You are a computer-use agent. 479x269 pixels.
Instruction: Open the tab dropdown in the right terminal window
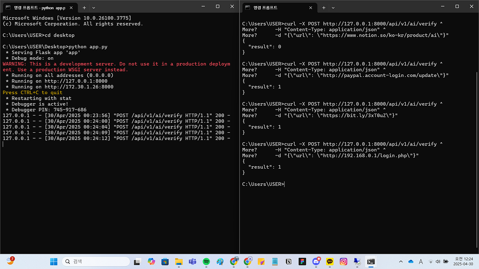coord(333,7)
